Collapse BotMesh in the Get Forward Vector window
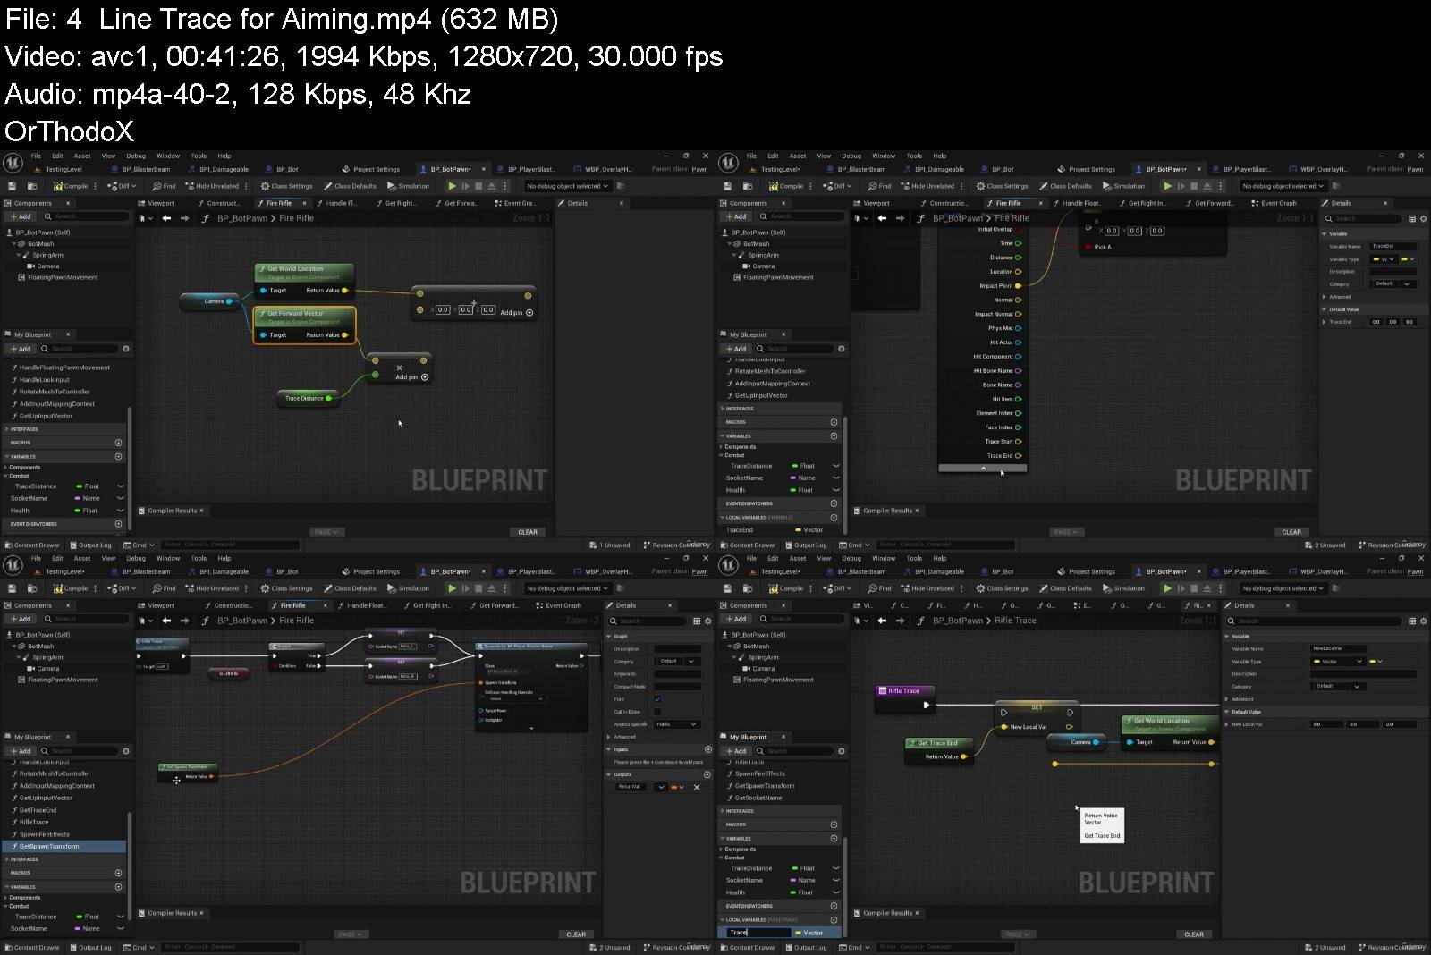 [x=14, y=244]
